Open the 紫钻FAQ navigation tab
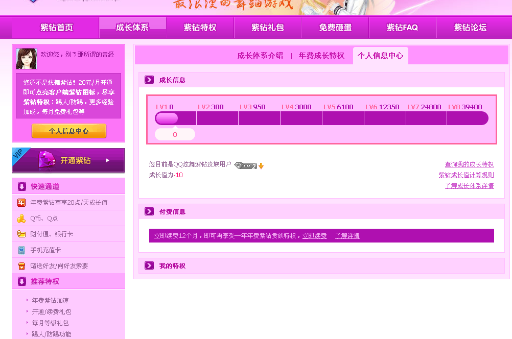 click(403, 28)
